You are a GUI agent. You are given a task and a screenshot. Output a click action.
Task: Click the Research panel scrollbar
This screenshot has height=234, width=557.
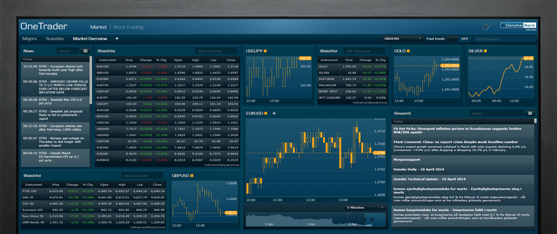click(536, 121)
